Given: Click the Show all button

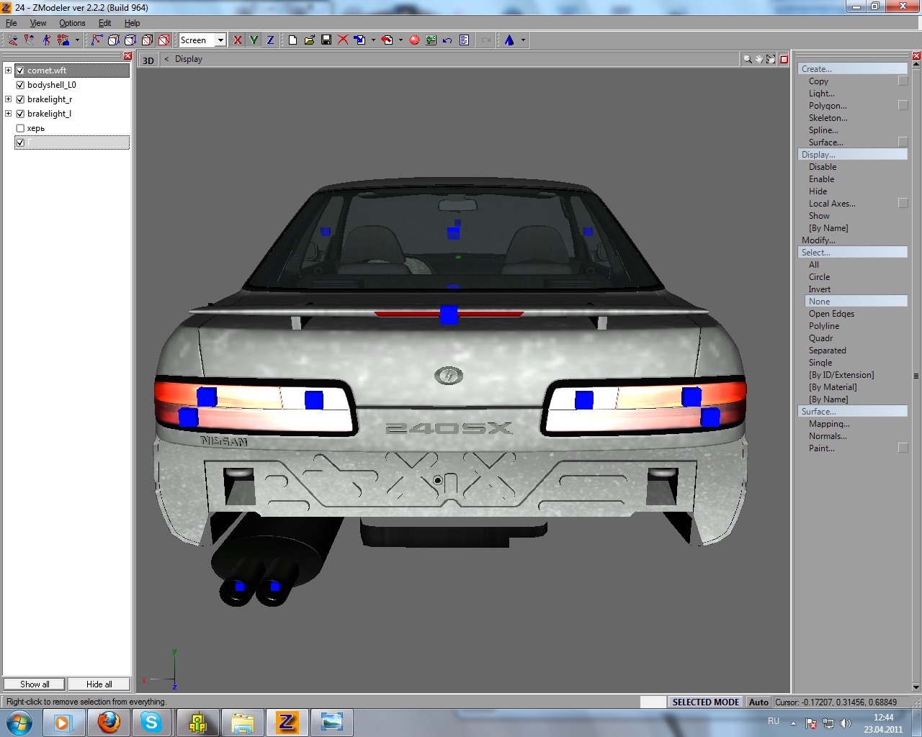Looking at the screenshot, I should 35,684.
